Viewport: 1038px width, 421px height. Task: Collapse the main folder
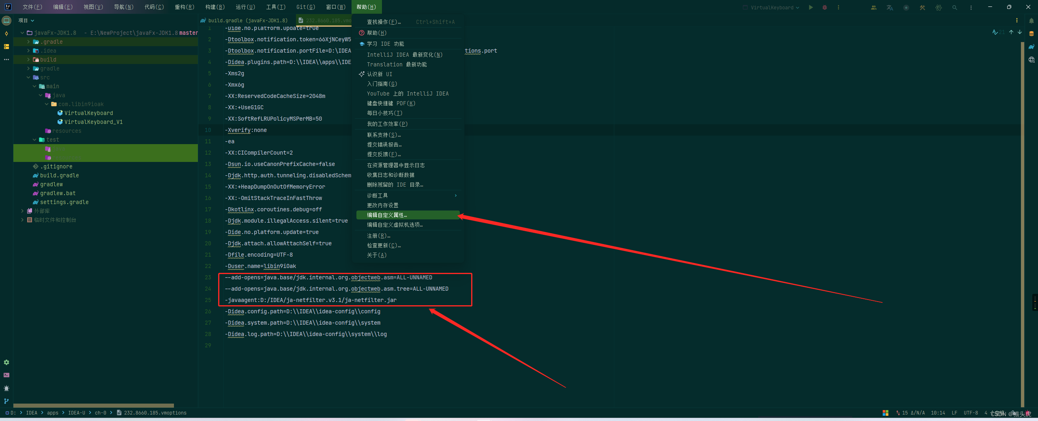click(34, 86)
